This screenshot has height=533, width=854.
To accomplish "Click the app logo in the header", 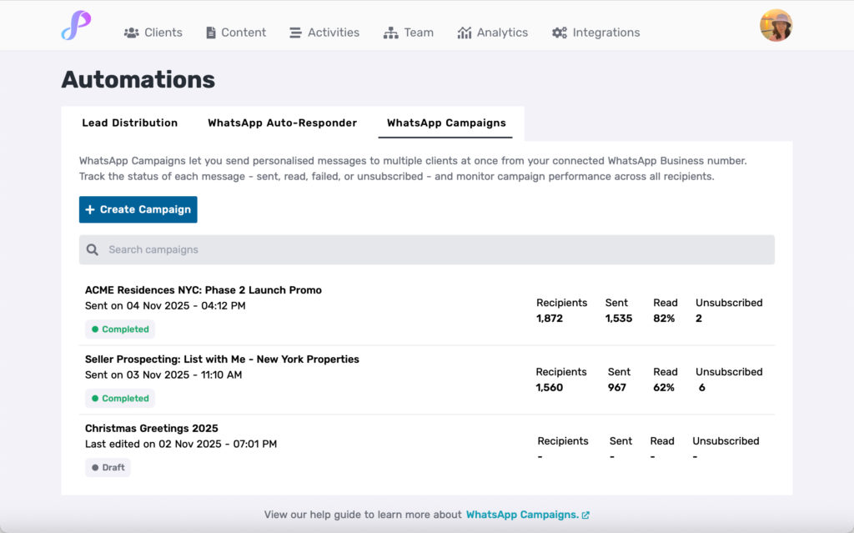I will [x=76, y=26].
